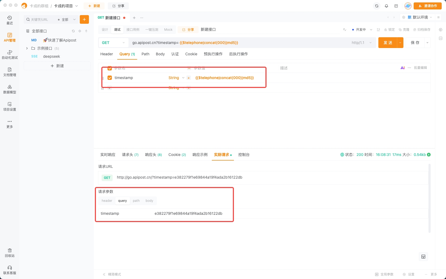
Task: Click 批量编辑 bulk edit
Action: [420, 68]
